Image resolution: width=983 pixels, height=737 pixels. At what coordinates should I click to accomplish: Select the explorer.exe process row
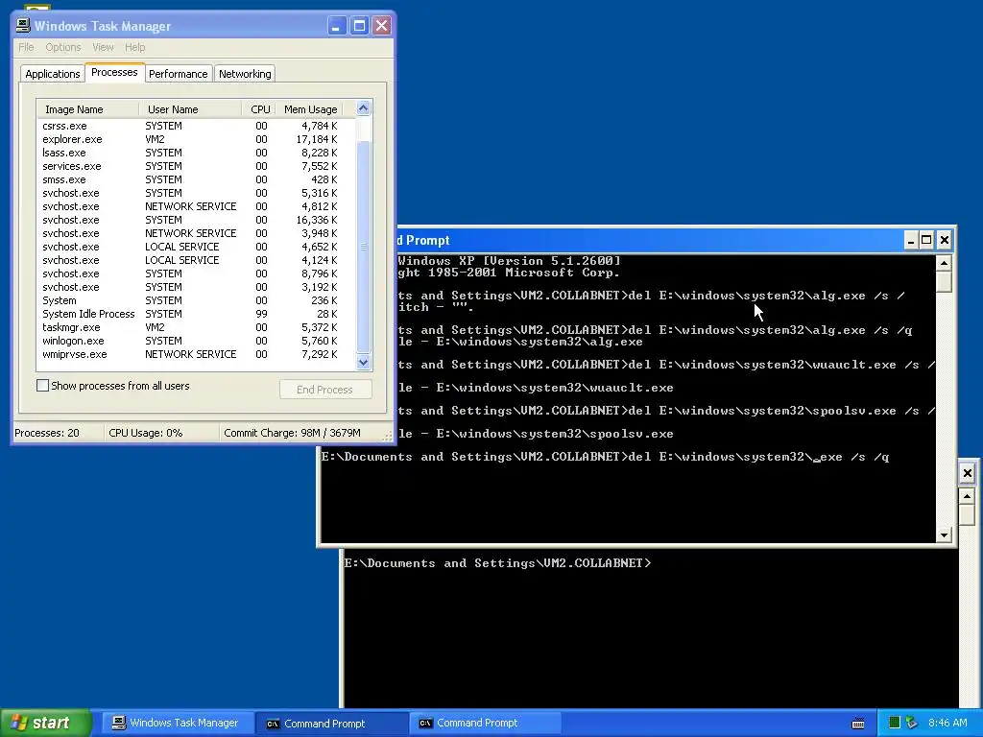190,139
